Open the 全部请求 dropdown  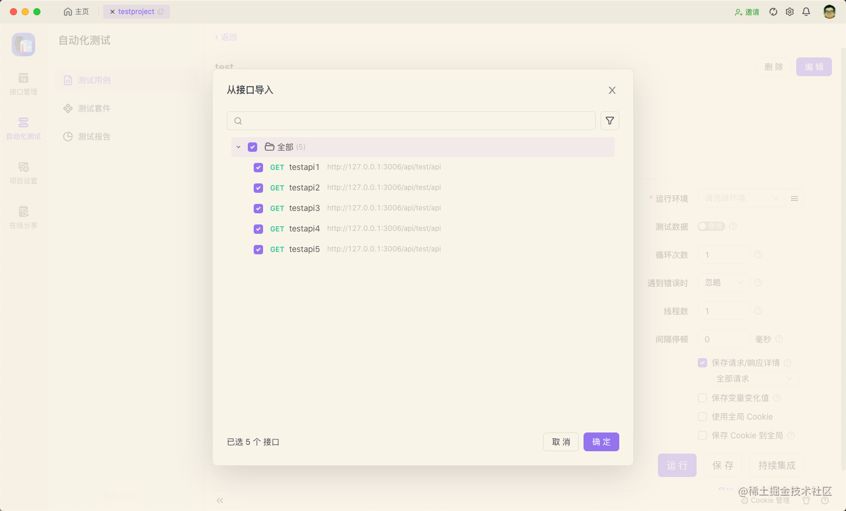pos(756,379)
